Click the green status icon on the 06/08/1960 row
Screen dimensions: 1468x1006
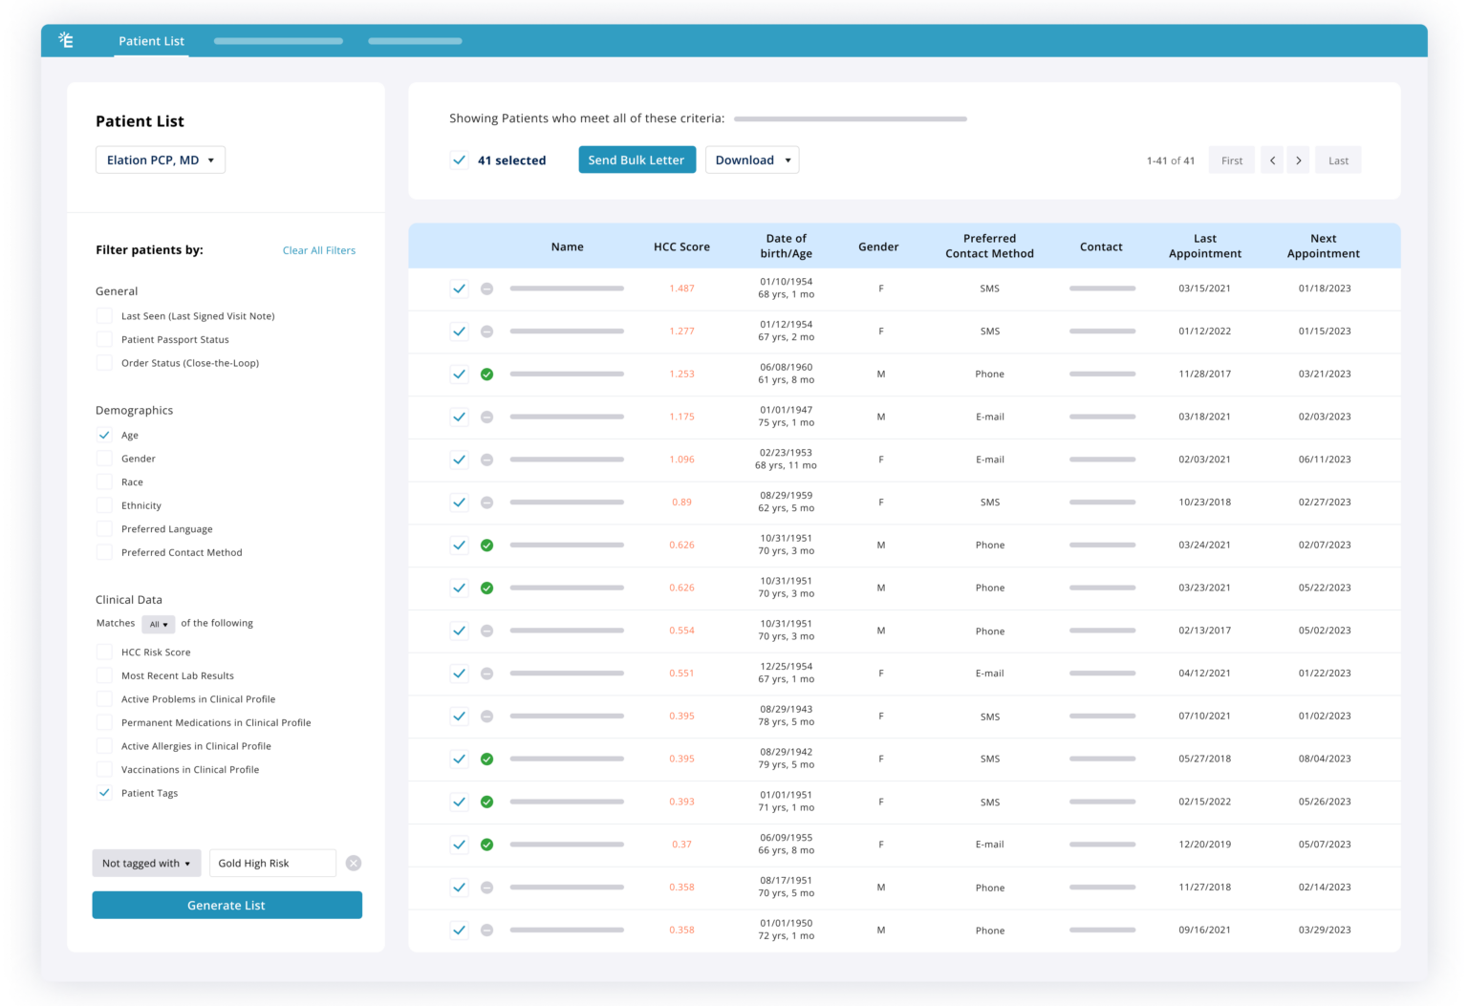tap(486, 374)
